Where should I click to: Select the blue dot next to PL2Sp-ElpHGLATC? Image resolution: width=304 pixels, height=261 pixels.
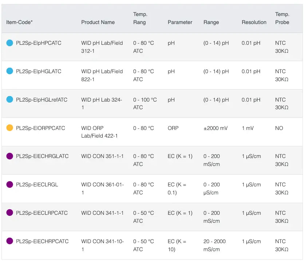click(9, 71)
